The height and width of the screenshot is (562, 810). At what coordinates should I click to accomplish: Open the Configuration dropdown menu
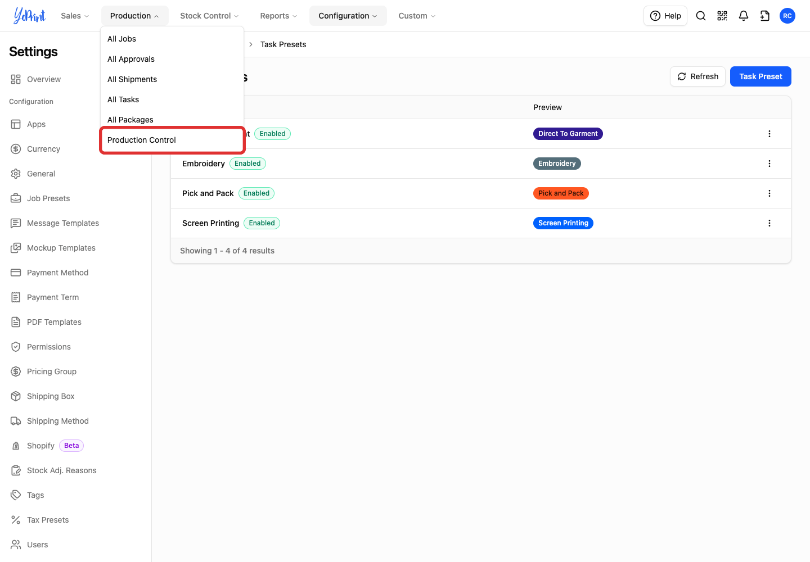pos(348,16)
